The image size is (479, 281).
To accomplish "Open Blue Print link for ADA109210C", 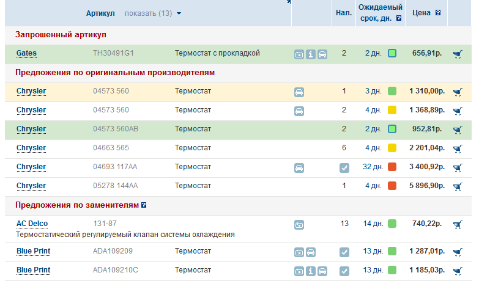I will pyautogui.click(x=33, y=270).
